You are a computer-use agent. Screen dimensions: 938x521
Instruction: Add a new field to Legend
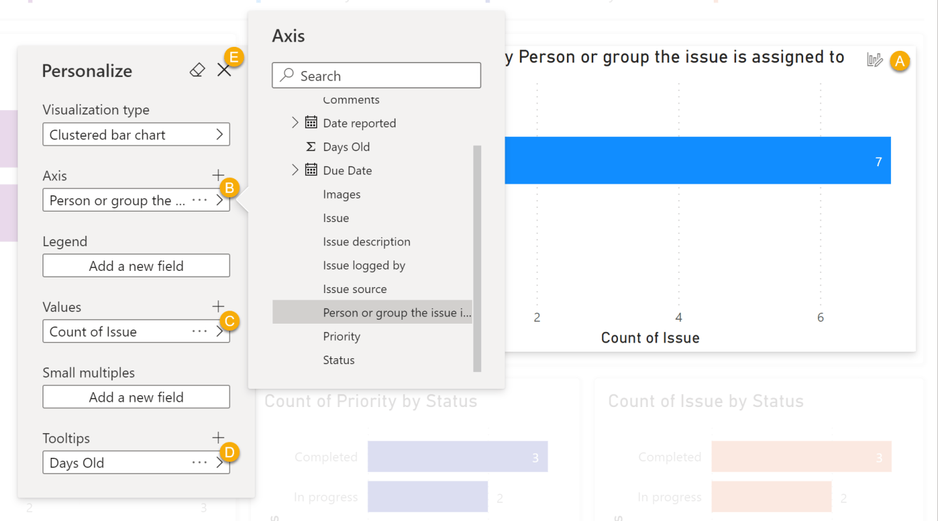click(x=136, y=266)
